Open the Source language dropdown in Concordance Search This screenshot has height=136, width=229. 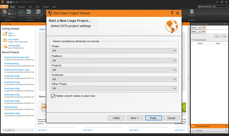[x=196, y=27]
